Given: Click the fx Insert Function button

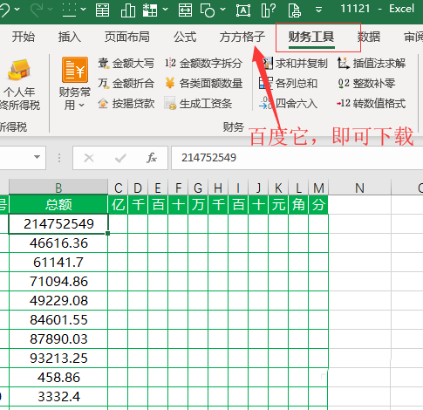Looking at the screenshot, I should coord(152,158).
